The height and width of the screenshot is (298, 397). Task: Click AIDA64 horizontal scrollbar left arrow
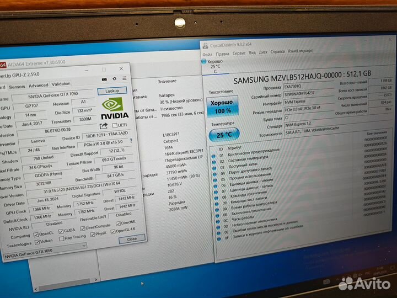coord(36,289)
